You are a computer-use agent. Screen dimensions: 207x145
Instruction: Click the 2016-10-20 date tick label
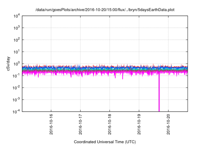tap(168, 124)
